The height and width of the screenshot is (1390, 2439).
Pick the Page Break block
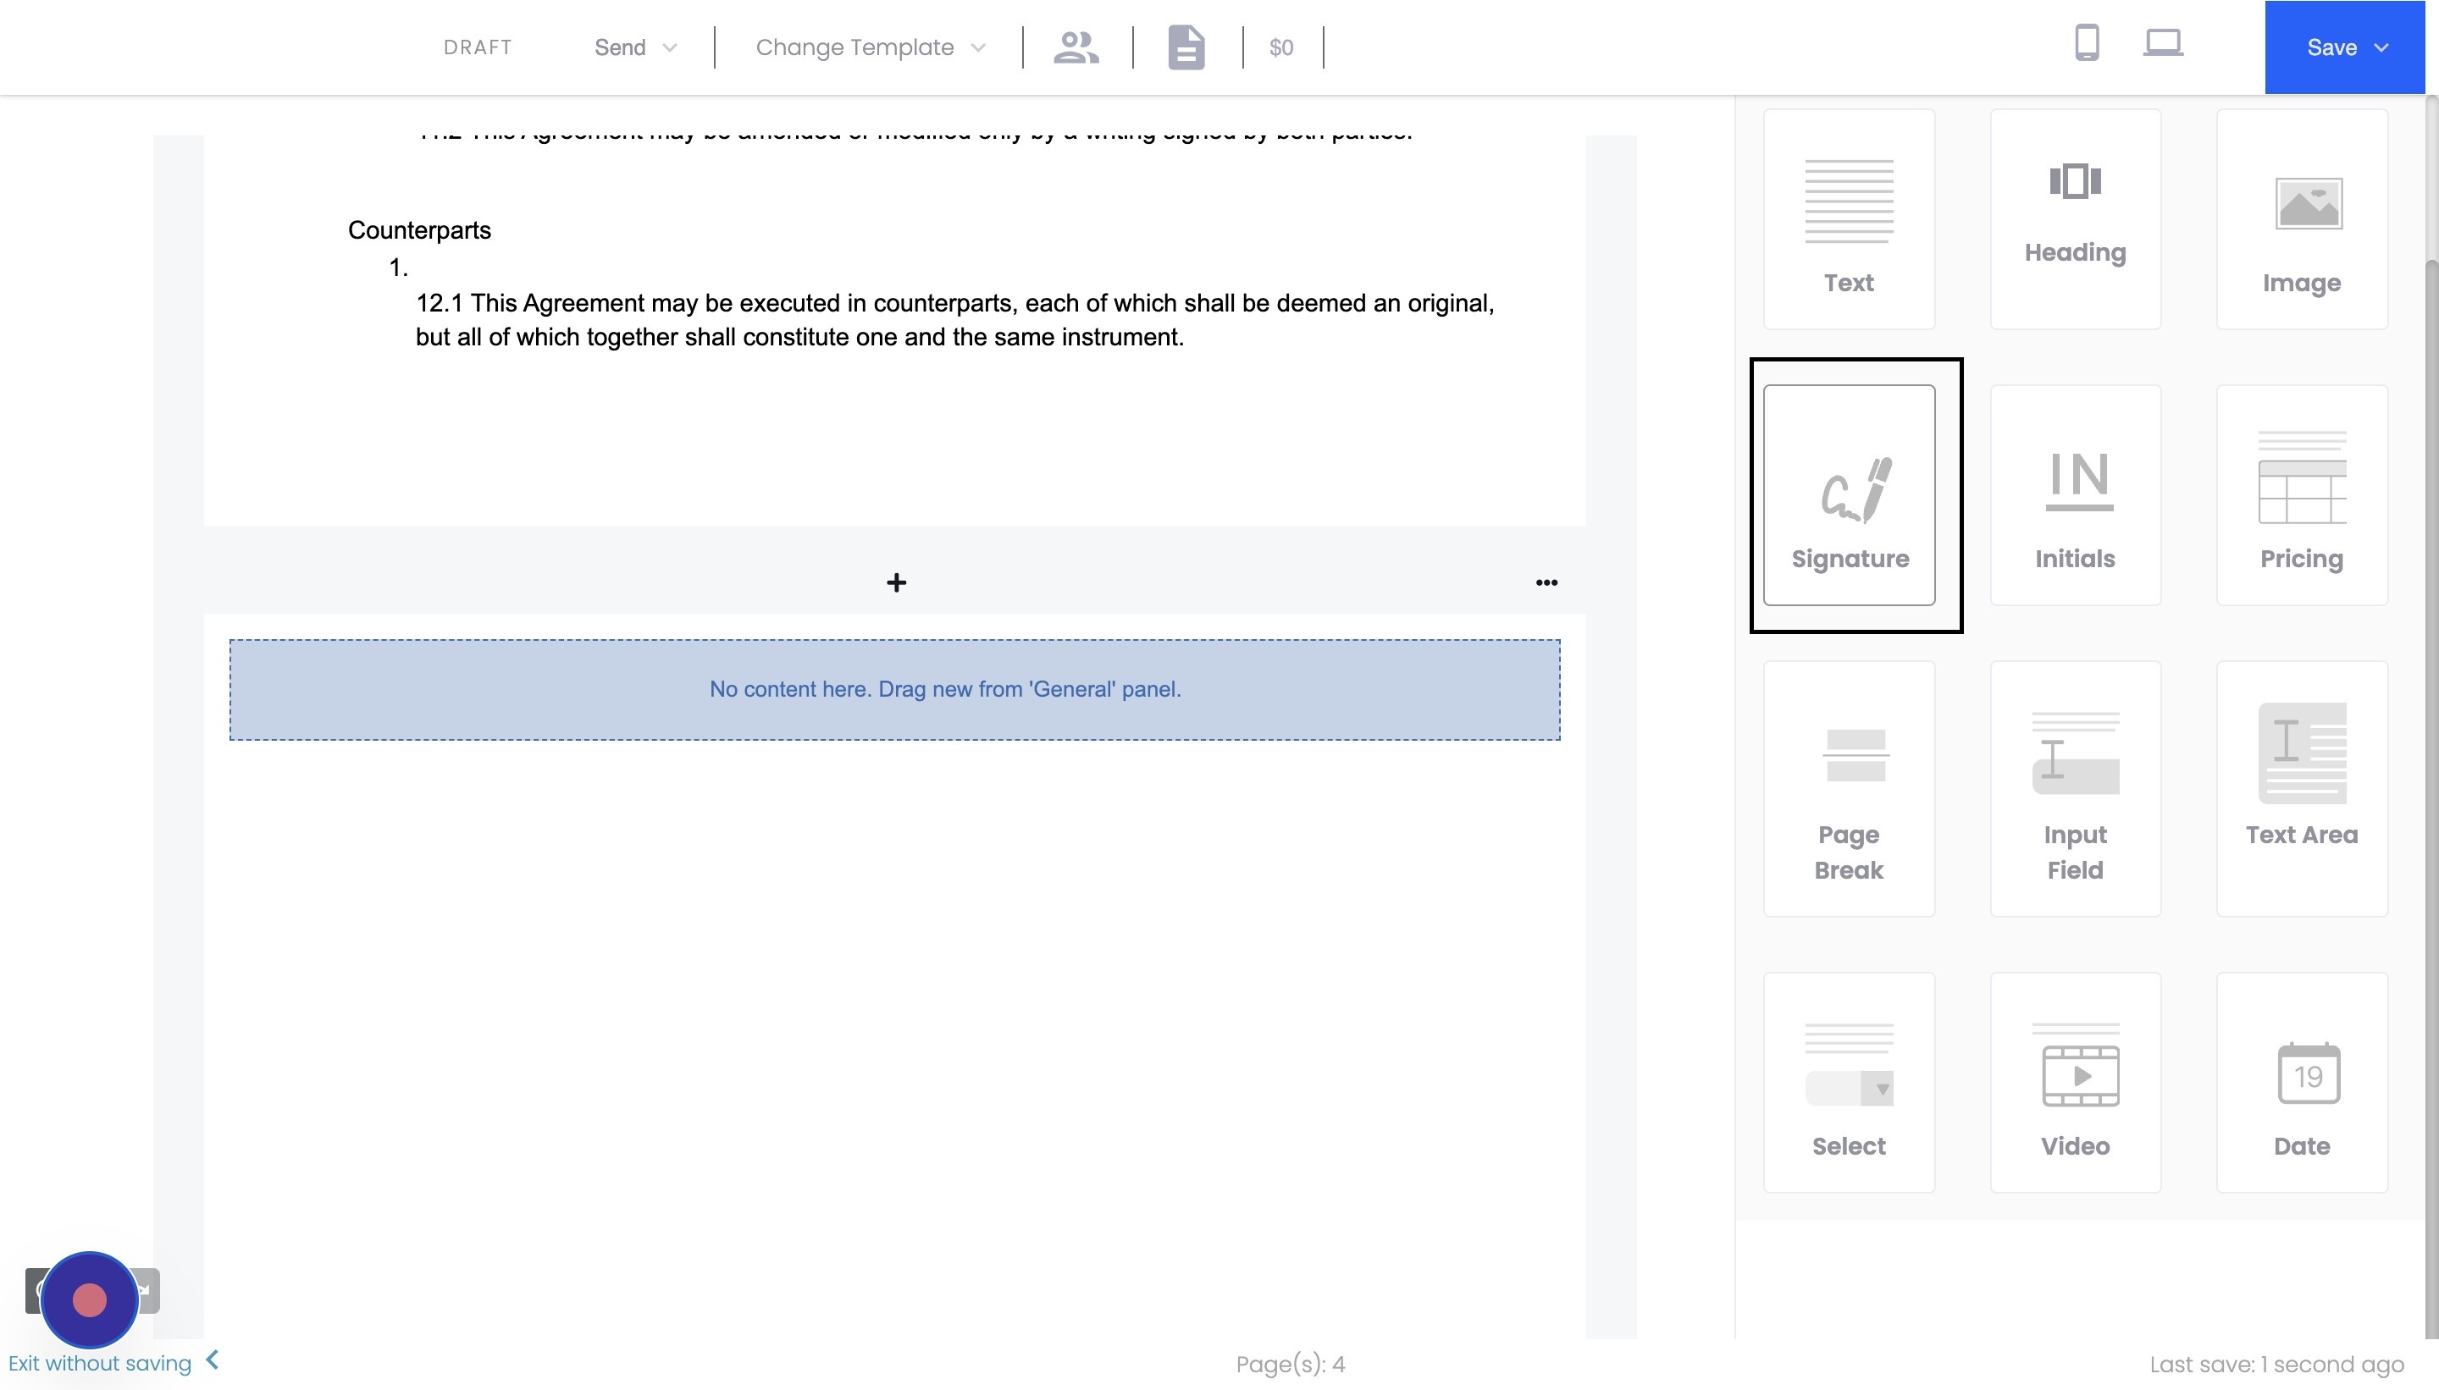coord(1849,790)
